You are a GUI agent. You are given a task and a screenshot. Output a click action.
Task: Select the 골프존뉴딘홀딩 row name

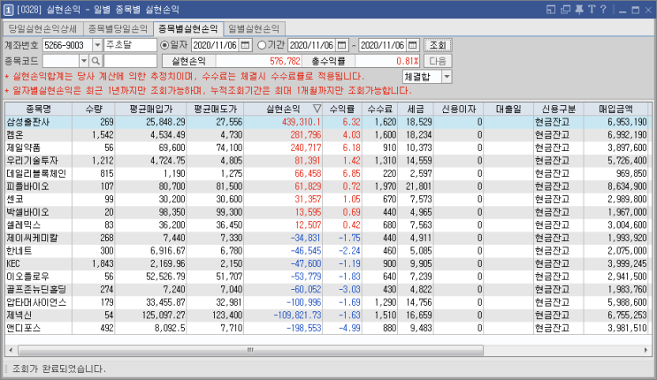point(36,290)
